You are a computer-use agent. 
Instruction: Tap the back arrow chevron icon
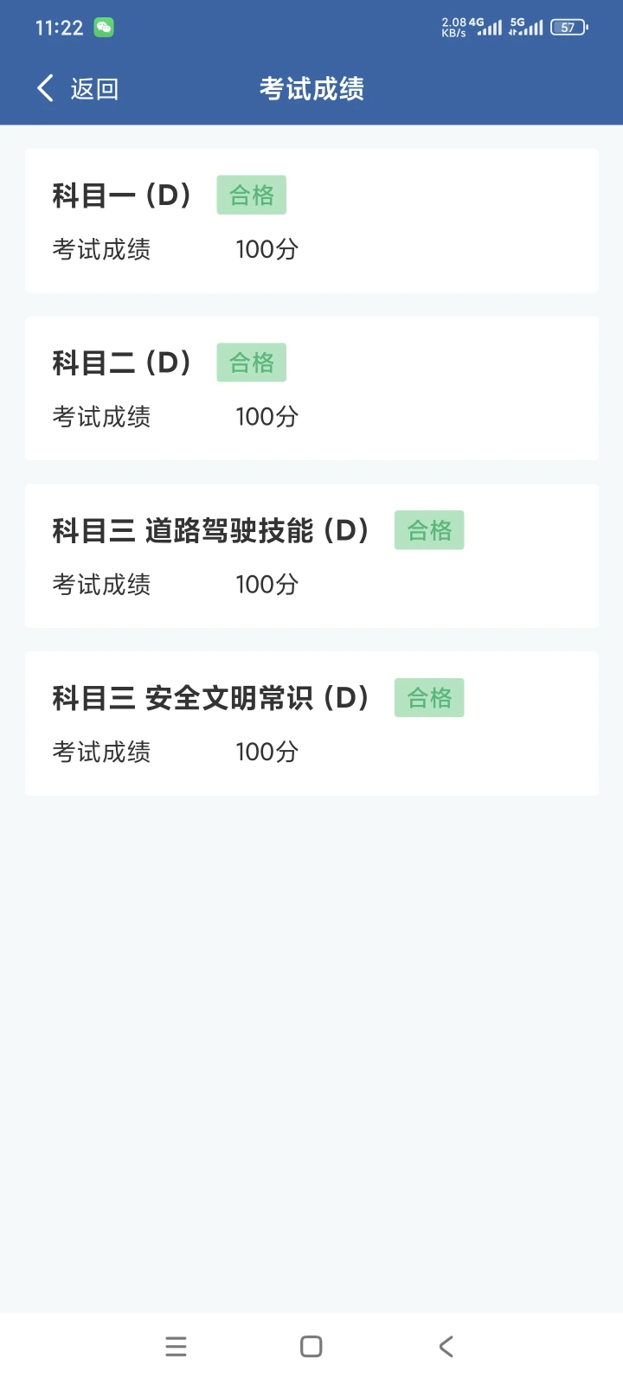click(45, 88)
